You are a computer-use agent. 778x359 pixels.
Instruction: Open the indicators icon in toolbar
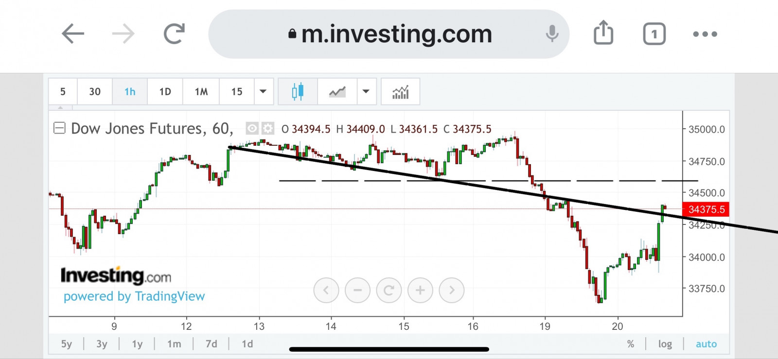point(400,91)
